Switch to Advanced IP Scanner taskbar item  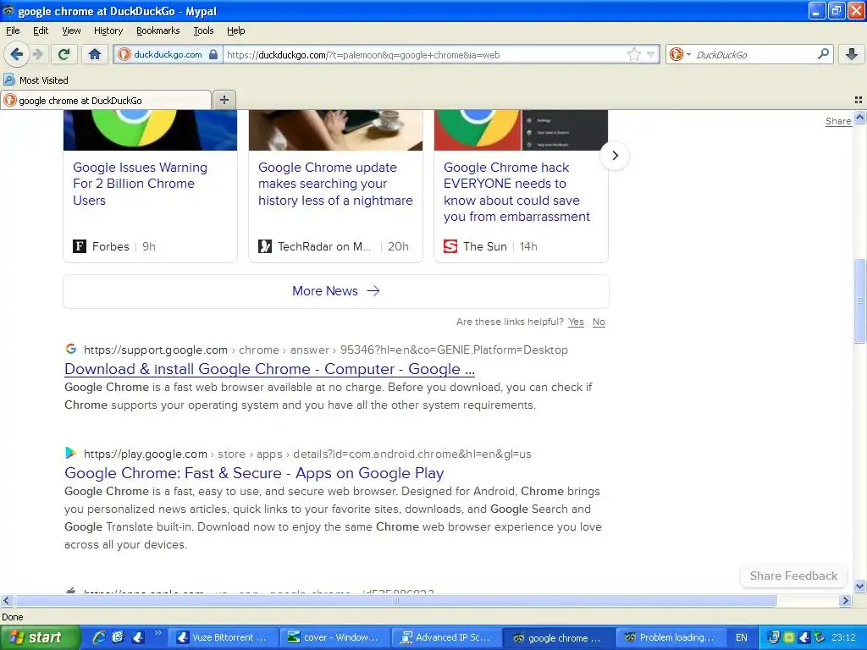(x=447, y=637)
